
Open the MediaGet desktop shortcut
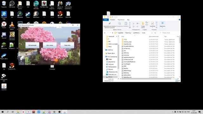[20, 15]
